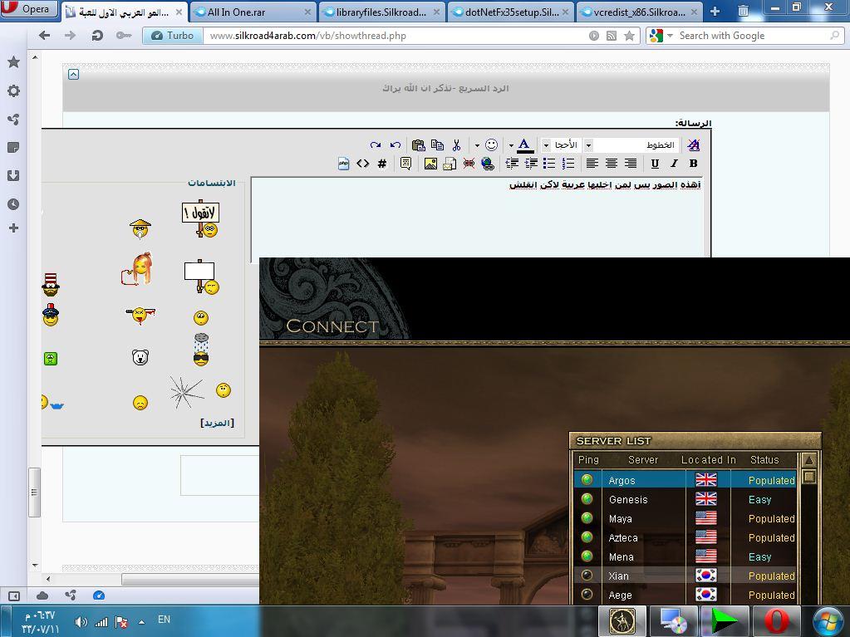
Task: Select the Xian server row
Action: click(685, 576)
